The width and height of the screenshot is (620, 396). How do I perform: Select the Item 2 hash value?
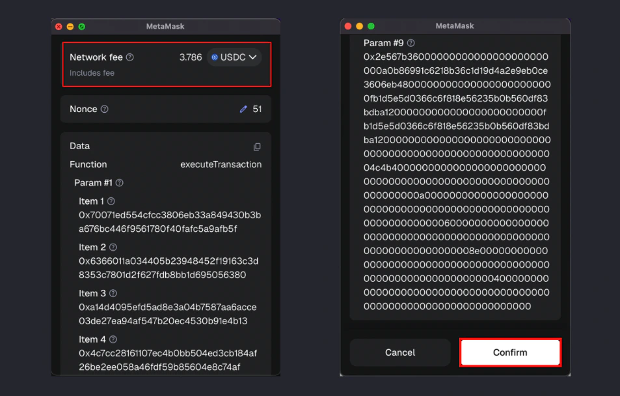point(168,268)
